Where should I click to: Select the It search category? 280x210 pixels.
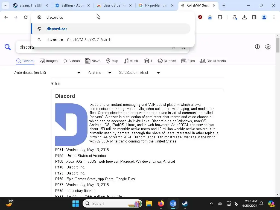point(148,61)
